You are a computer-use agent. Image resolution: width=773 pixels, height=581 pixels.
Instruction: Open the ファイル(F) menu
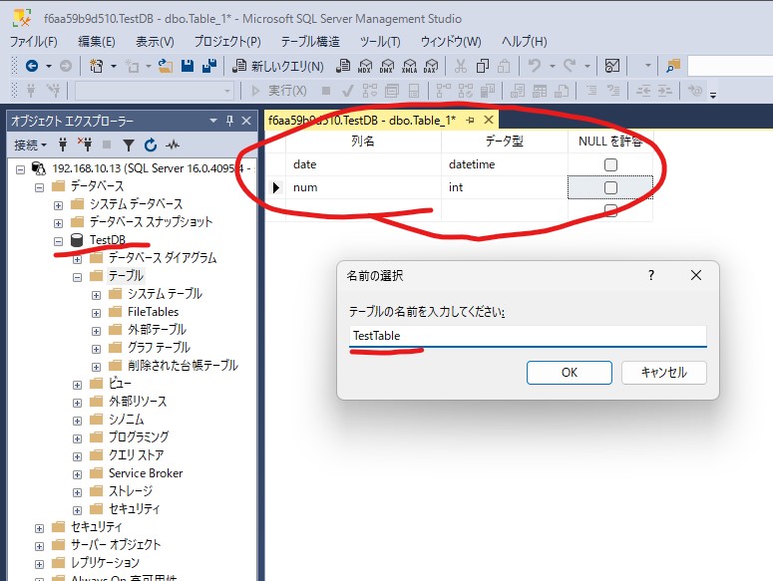point(34,42)
